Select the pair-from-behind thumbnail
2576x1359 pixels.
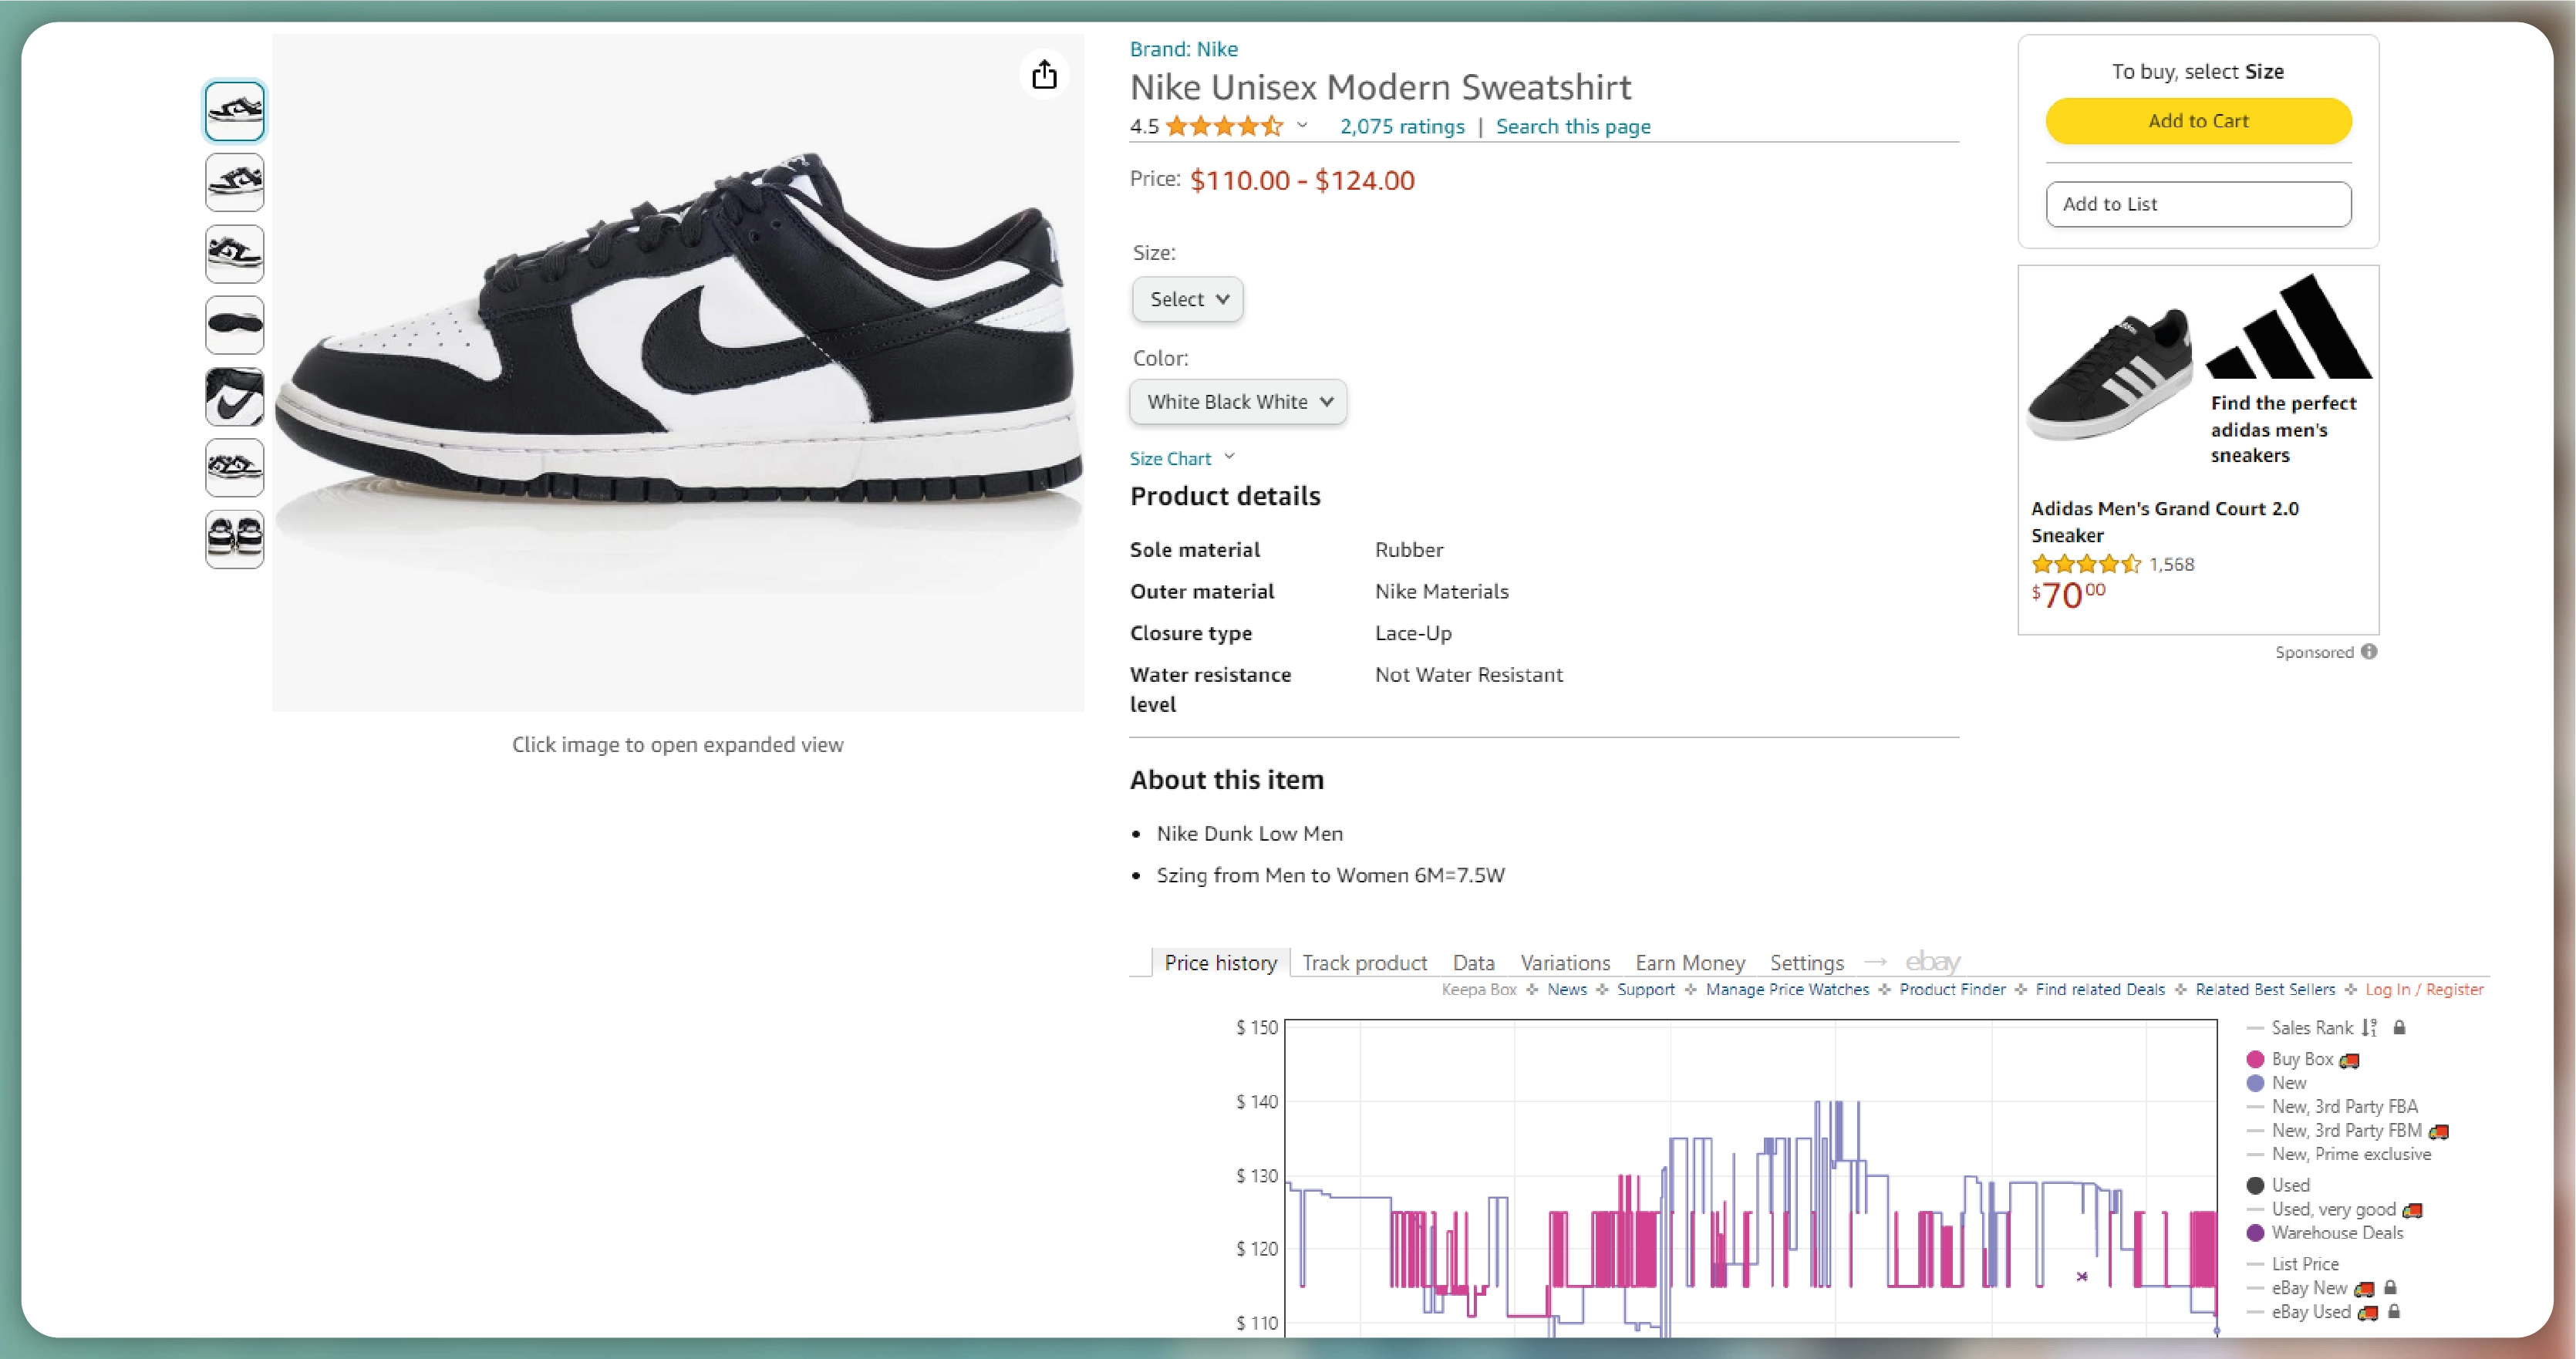coord(235,539)
